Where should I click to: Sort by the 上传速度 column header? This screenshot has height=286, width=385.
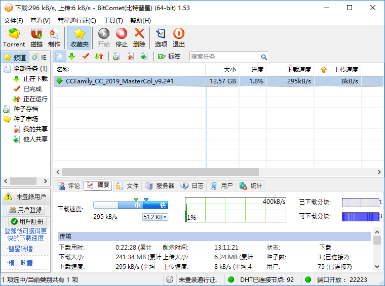[x=338, y=70]
